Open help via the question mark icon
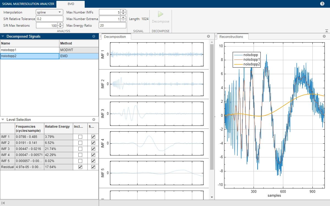Screen dimensions: 330x206 tap(322, 4)
